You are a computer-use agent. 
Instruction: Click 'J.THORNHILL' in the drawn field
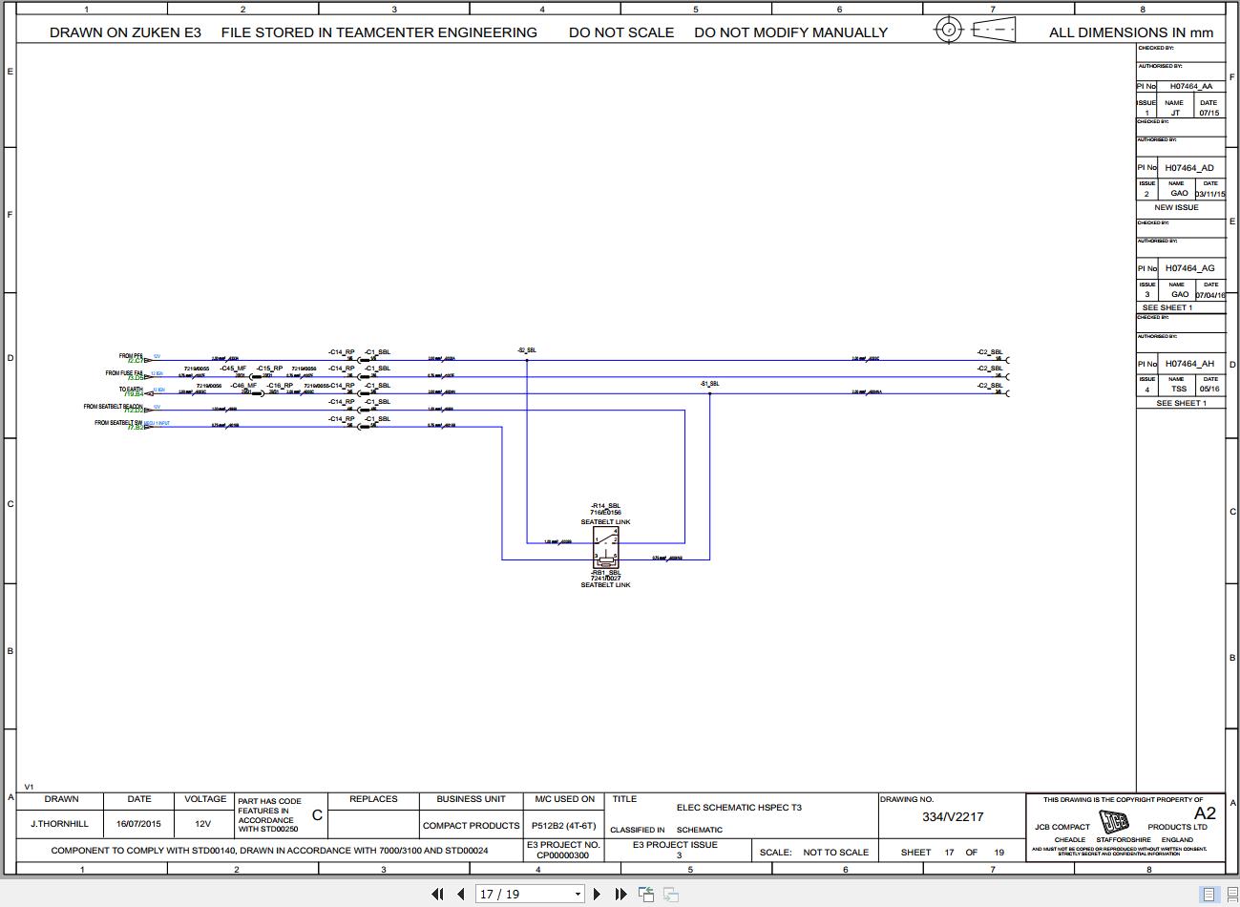click(x=59, y=823)
